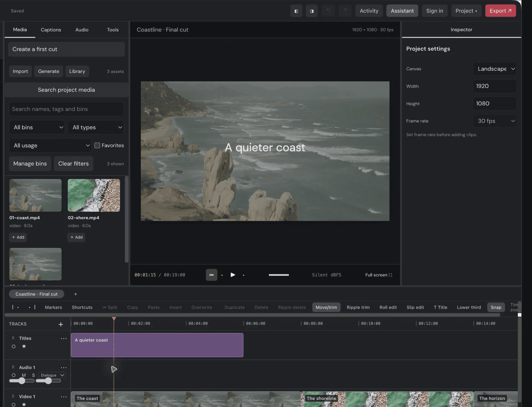Step forward one frame in preview
The width and height of the screenshot is (532, 407).
(x=244, y=275)
